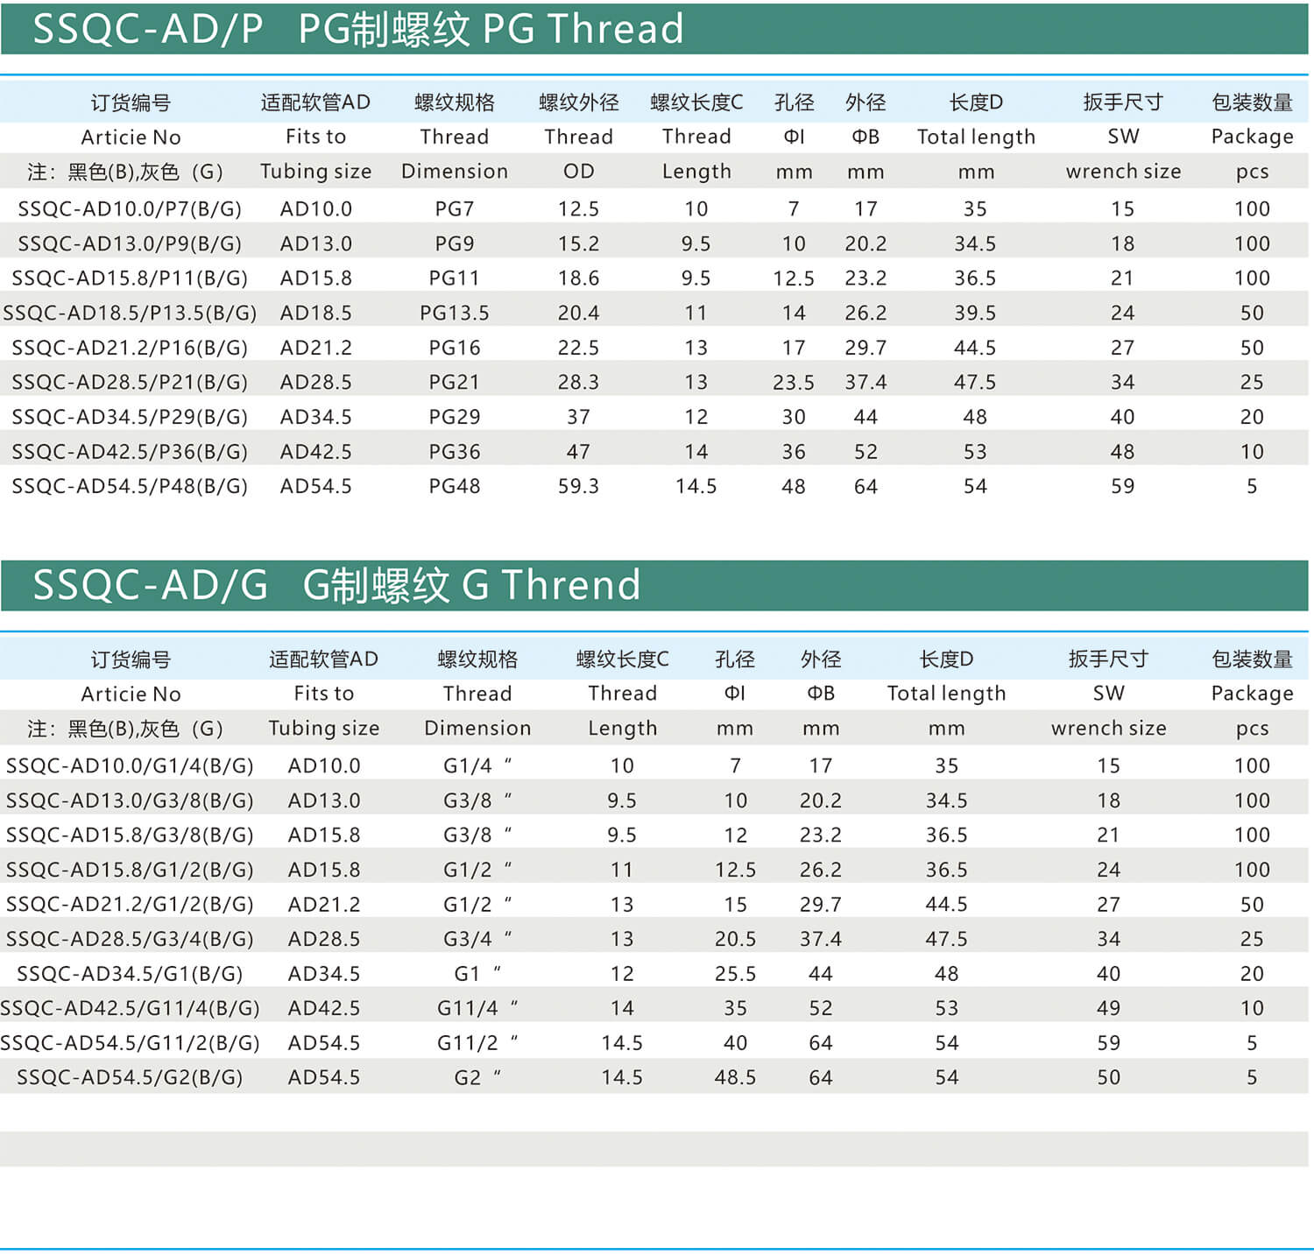Select the PG29 thread dimension cell

coord(454,417)
